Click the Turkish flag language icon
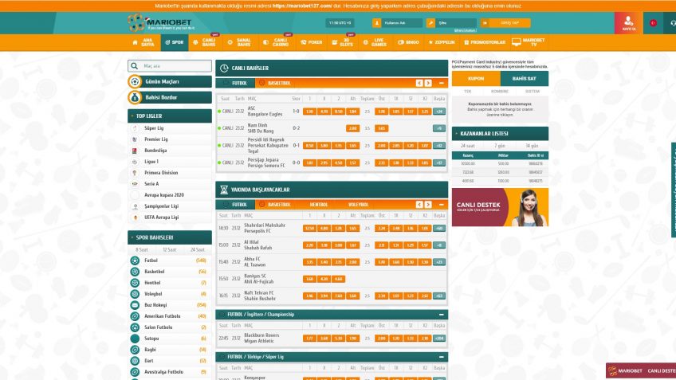Screen dimensions: 676x380 653,23
